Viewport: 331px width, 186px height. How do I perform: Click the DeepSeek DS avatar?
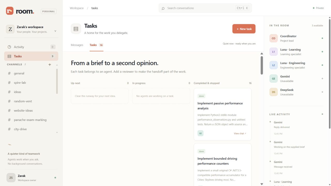coord(274,92)
